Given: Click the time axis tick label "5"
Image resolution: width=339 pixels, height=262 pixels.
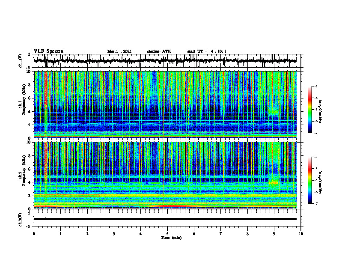Looking at the screenshot, I should (x=167, y=234).
